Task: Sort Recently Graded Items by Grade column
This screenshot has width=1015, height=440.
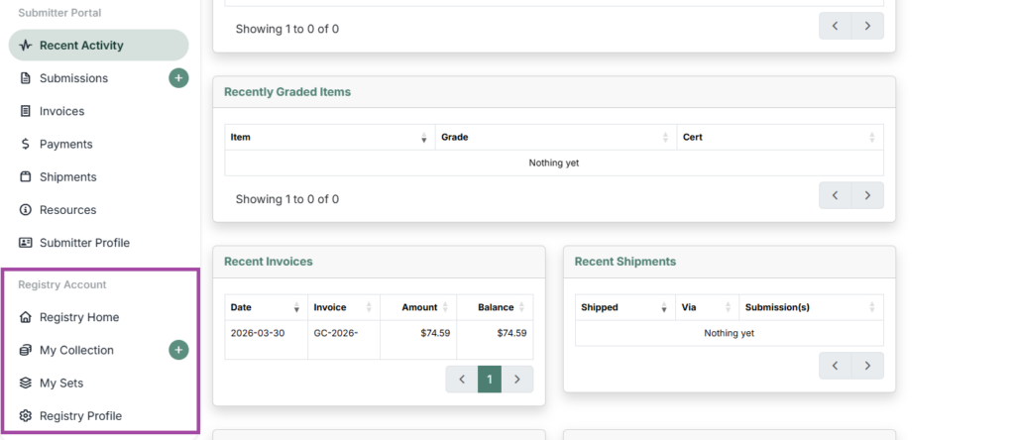Action: pyautogui.click(x=555, y=137)
